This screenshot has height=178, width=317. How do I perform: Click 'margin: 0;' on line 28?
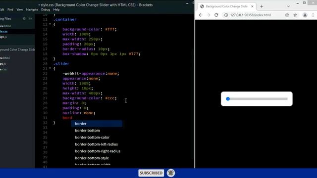click(x=74, y=103)
